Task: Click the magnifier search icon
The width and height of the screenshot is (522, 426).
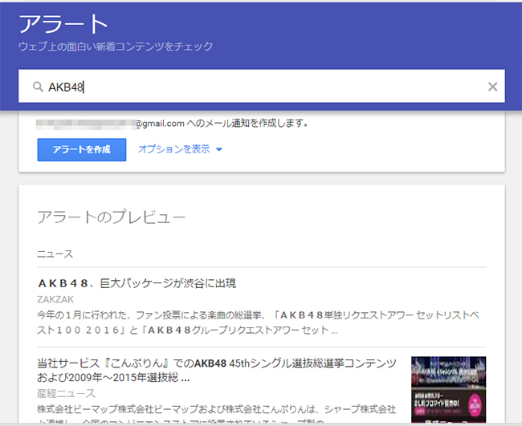Action: 38,87
